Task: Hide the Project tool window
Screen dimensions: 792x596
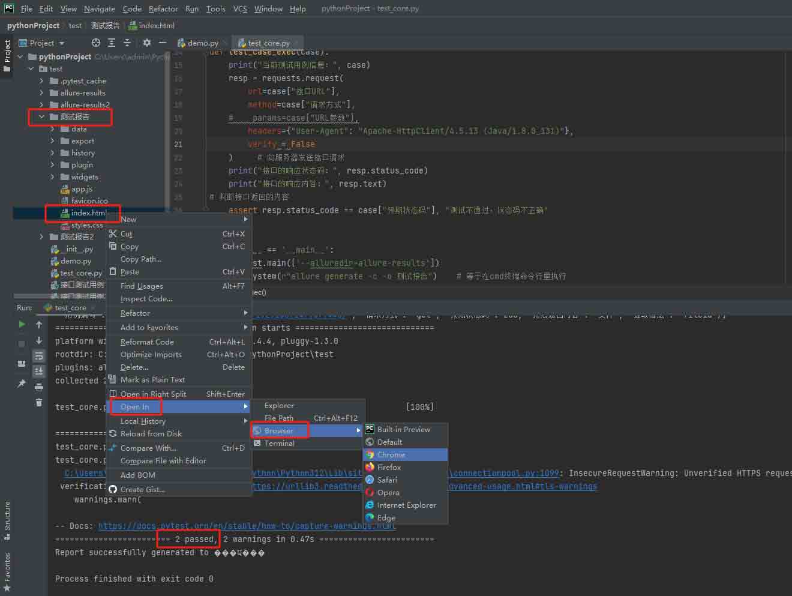Action: 162,43
